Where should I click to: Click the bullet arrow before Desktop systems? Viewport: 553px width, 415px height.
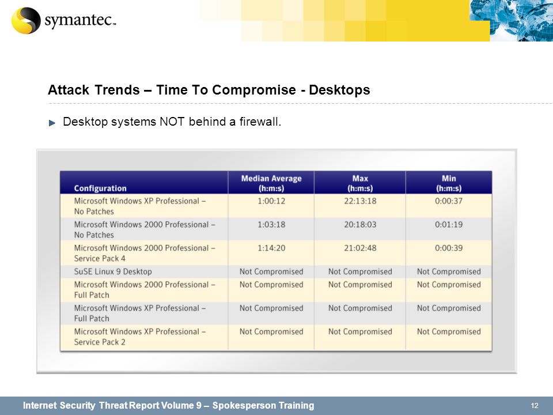[52, 123]
